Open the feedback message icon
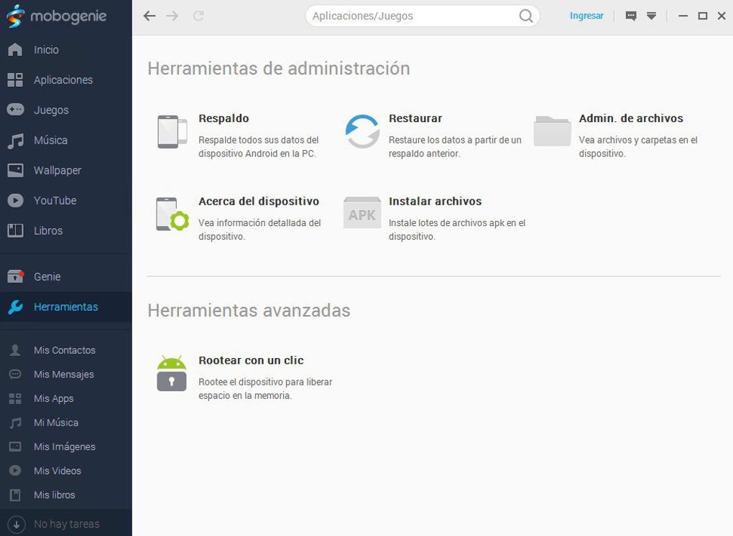733x536 pixels. click(x=631, y=16)
